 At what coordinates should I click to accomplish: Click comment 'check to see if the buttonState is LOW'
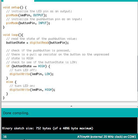point(41,62)
